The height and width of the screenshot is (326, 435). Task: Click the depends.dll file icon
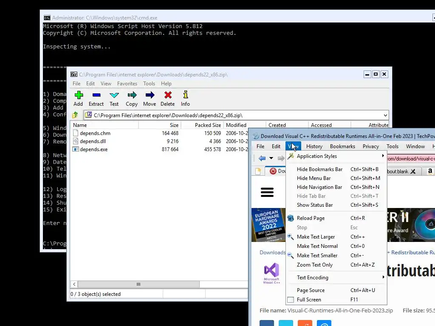point(76,141)
